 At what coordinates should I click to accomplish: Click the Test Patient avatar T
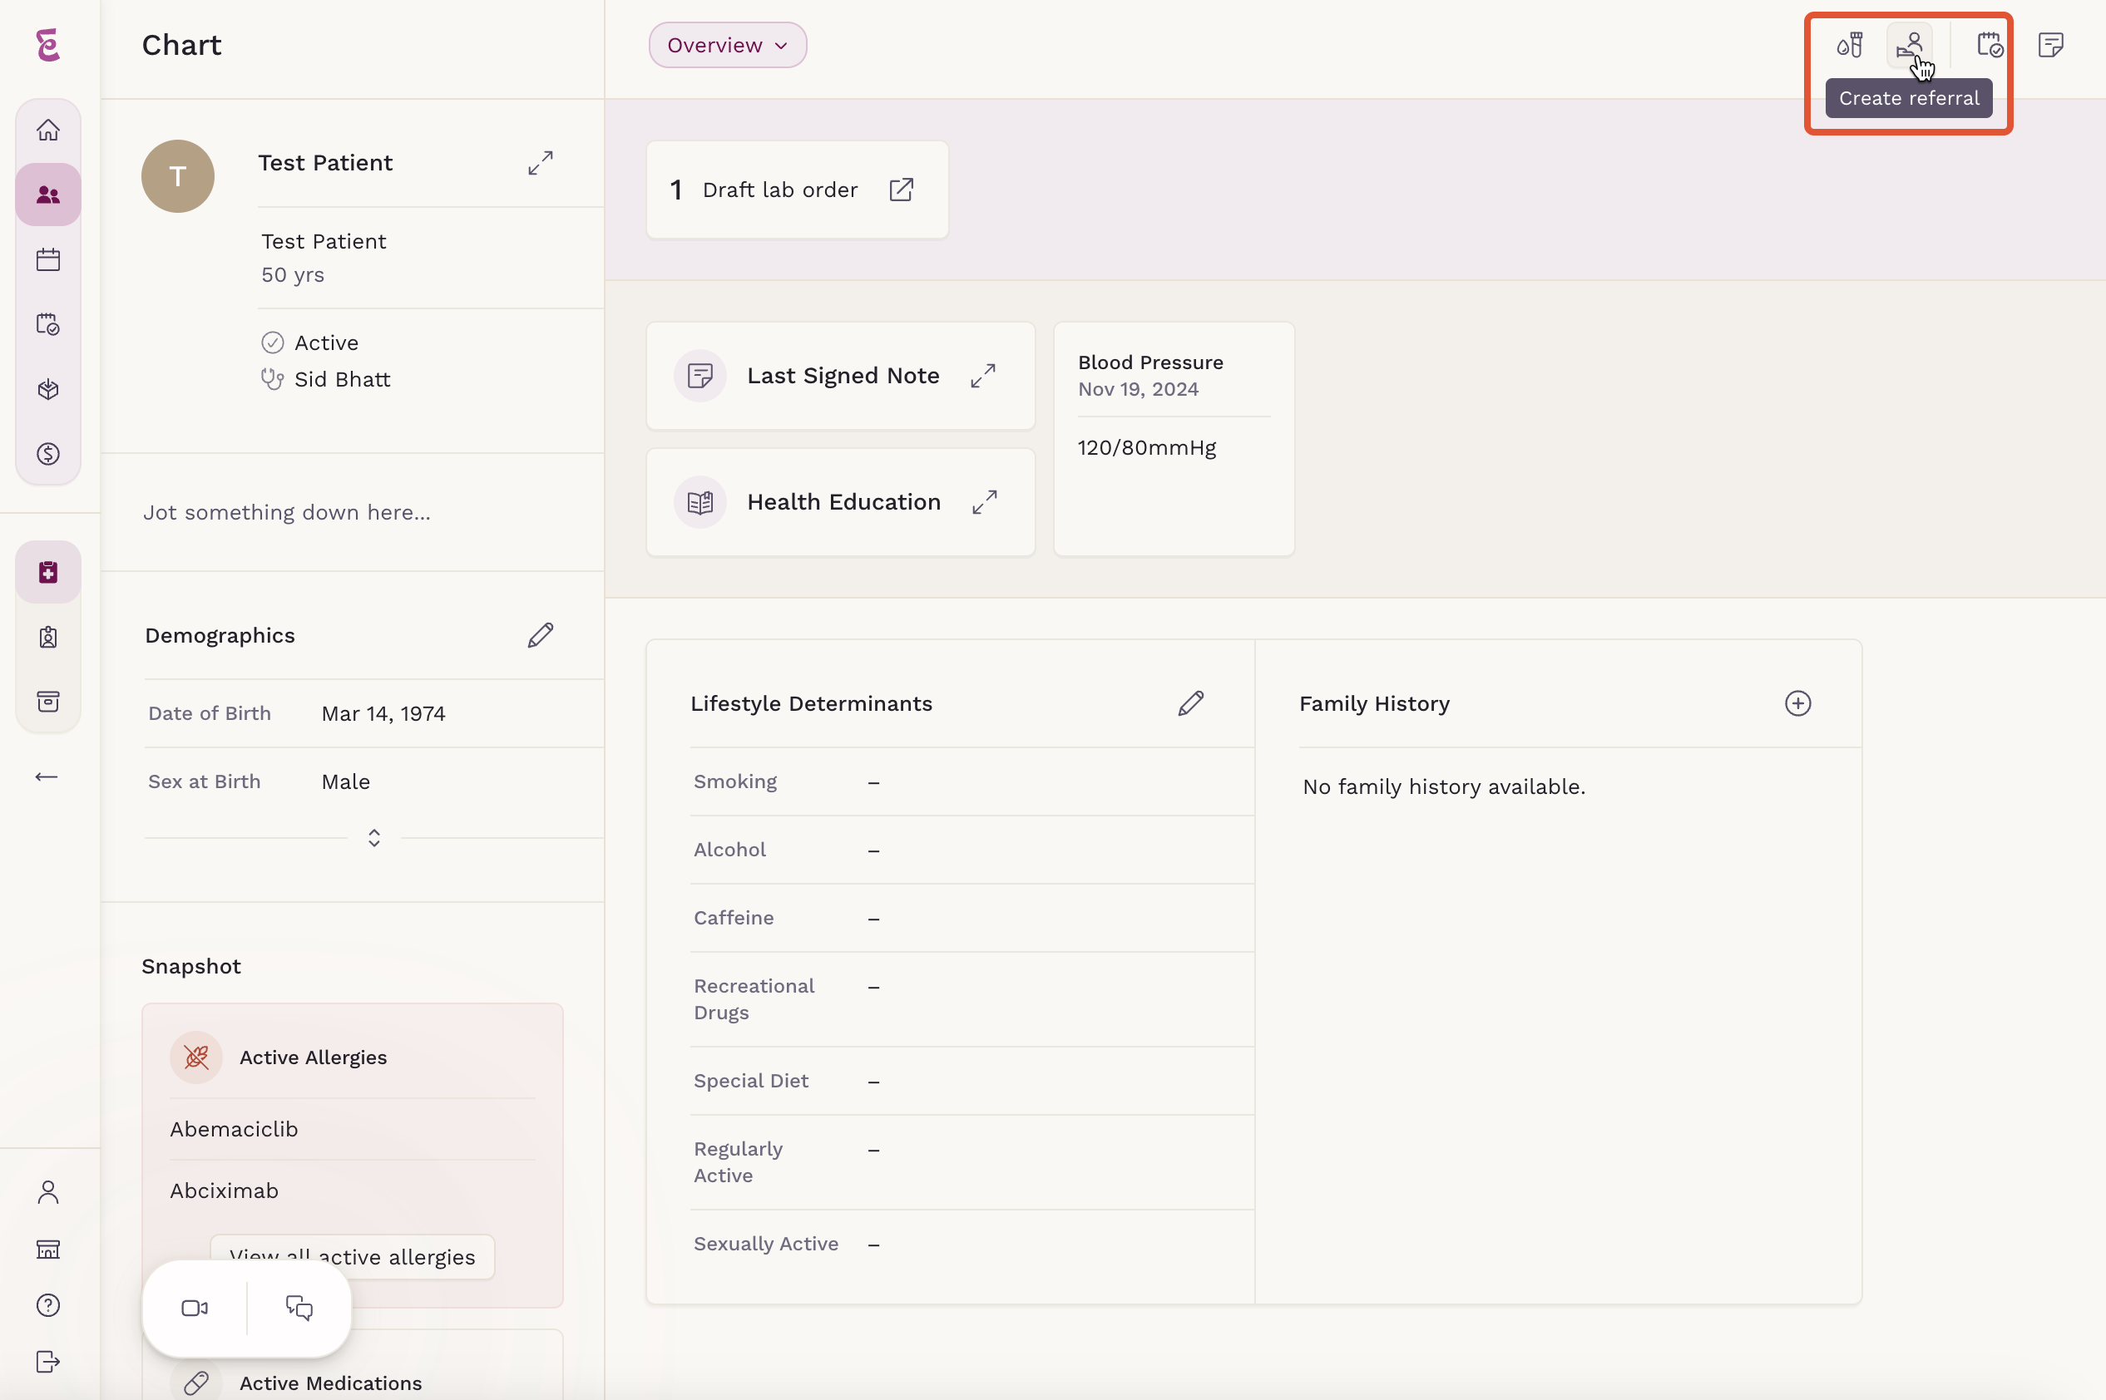pyautogui.click(x=178, y=176)
